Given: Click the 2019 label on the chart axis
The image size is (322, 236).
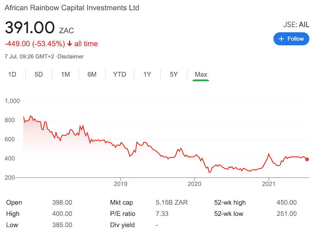Looking at the screenshot, I should point(120,184).
